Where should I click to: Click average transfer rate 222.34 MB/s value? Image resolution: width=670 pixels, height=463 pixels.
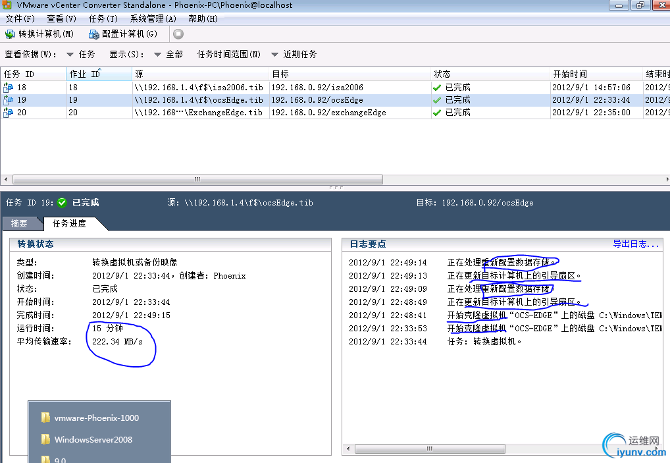point(118,342)
